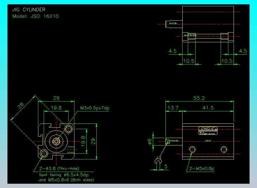Click the '2-M5x0.8p' port annotation
This screenshot has width=257, height=188.
click(201, 168)
